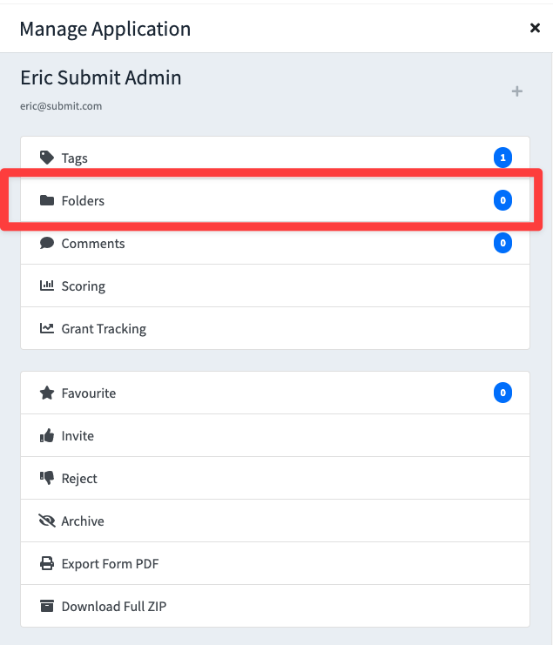Click Download Full ZIP
Screen dimensions: 553x645
click(x=275, y=606)
